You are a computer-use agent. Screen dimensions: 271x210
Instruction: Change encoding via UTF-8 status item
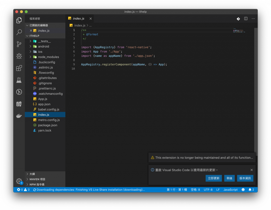pyautogui.click(x=208, y=190)
